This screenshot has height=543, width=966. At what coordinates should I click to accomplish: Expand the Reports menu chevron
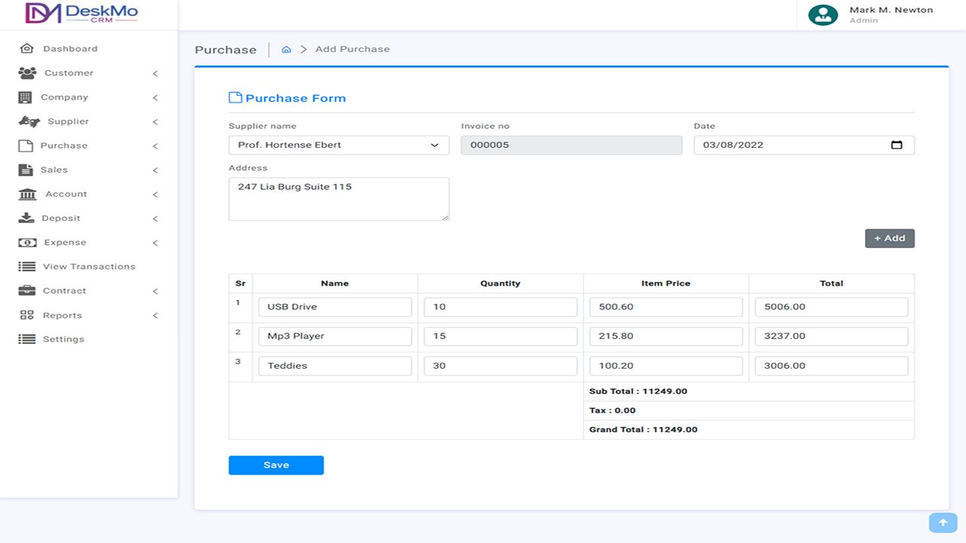[x=155, y=316]
